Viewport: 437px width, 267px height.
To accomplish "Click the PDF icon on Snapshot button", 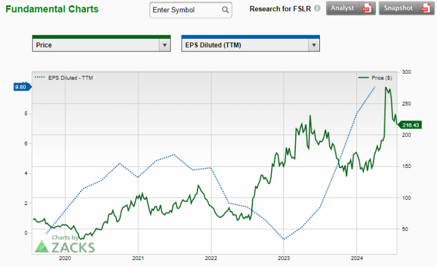I will pyautogui.click(x=426, y=8).
